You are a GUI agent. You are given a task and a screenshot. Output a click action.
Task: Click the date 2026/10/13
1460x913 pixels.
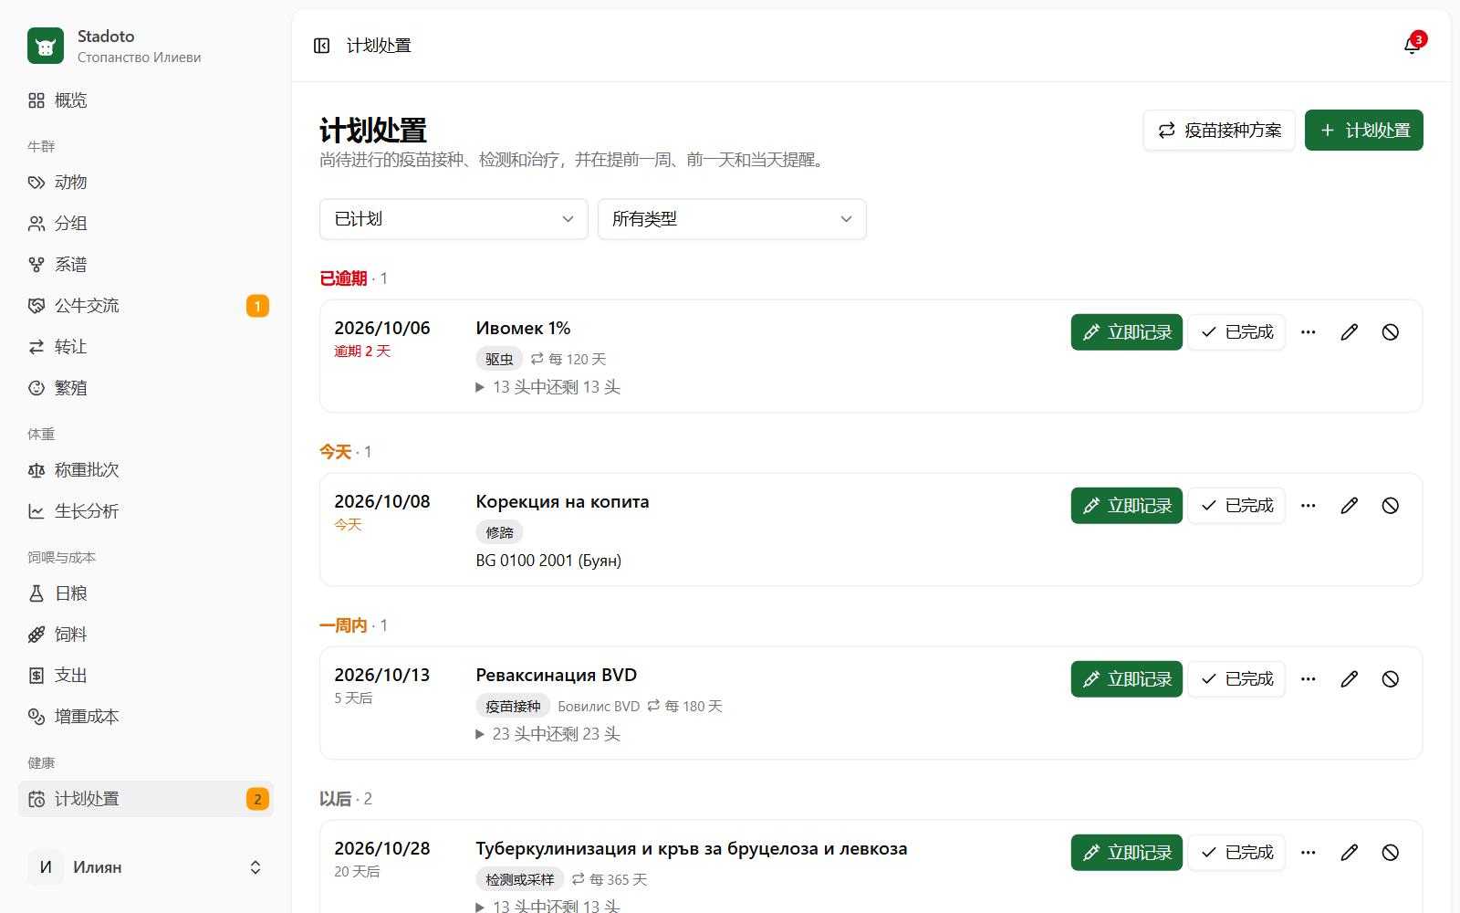[x=381, y=675]
